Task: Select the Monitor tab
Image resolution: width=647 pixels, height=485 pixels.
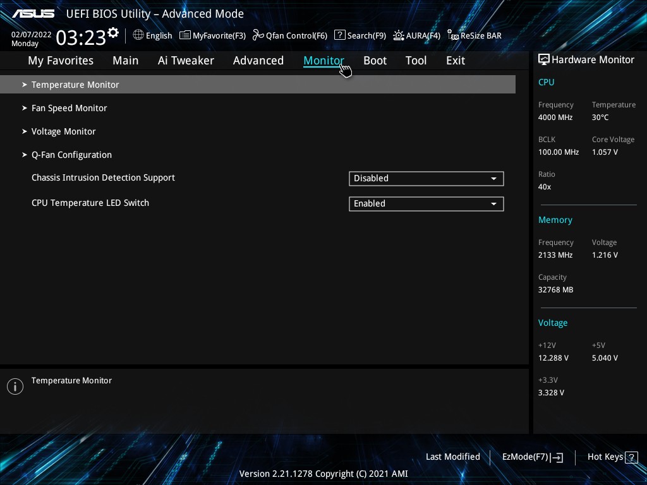Action: (x=323, y=61)
